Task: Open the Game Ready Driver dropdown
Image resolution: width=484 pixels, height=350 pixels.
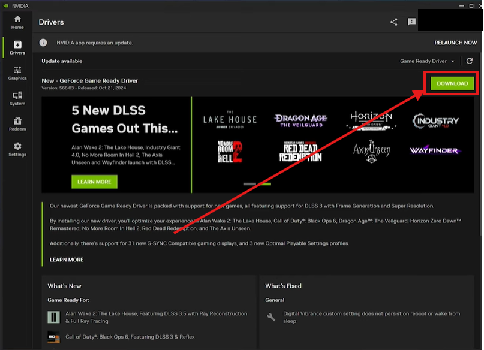Action: coord(428,61)
